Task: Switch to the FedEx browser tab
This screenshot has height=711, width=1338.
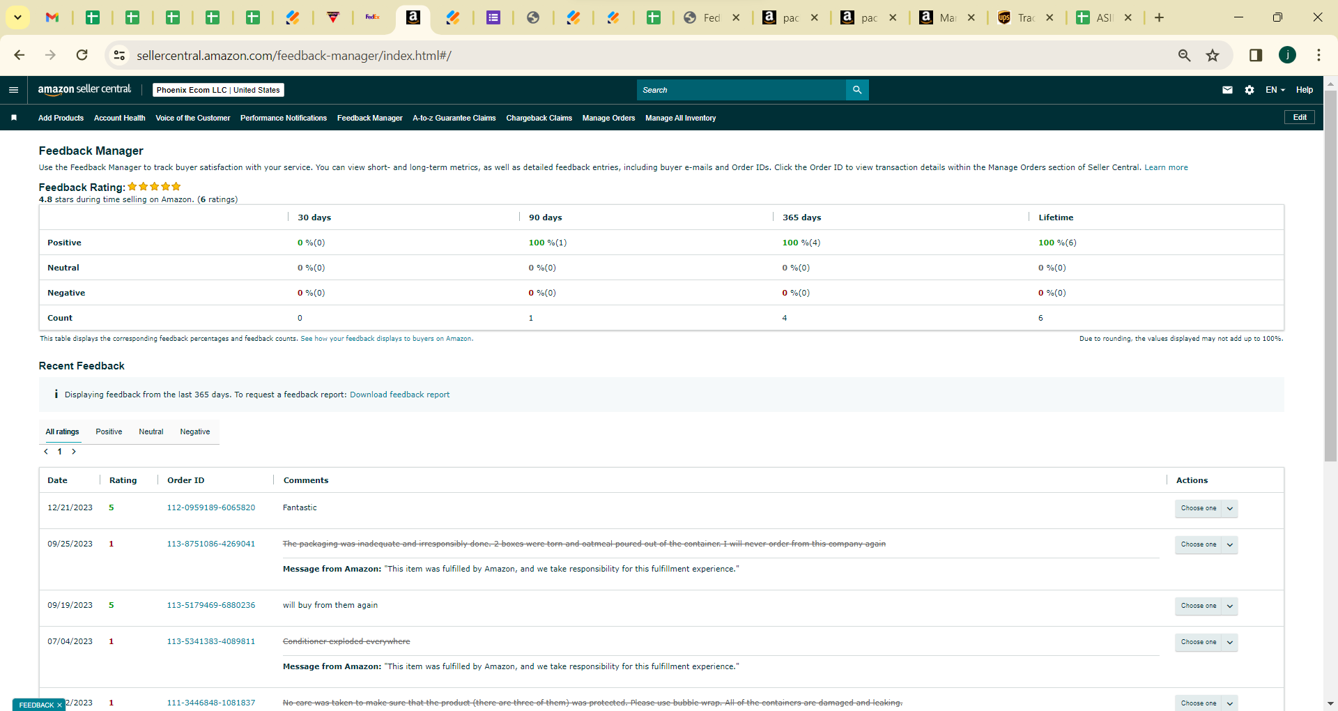Action: click(x=373, y=17)
